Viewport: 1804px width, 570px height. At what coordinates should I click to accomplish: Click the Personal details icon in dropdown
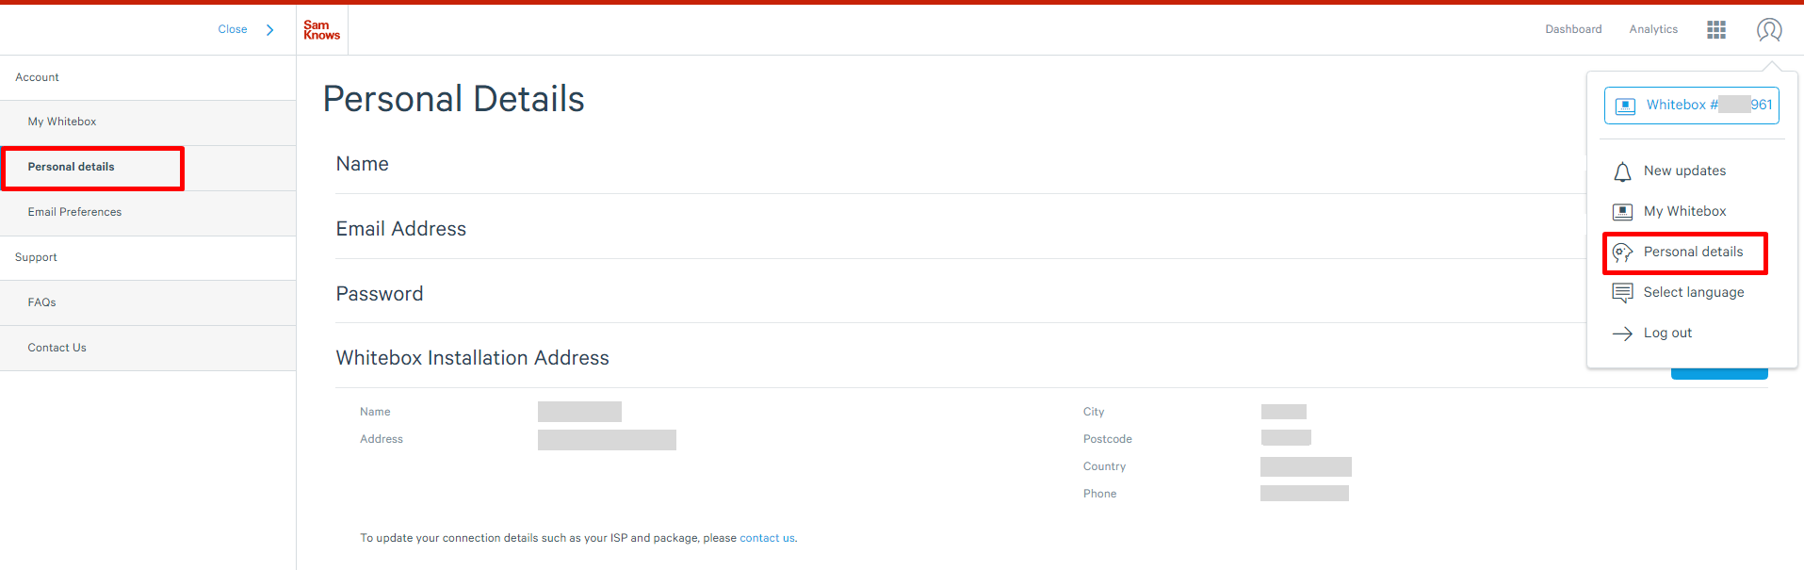coord(1622,252)
